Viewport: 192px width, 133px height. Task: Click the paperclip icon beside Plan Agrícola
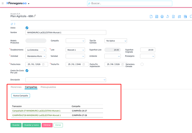pos(35,16)
